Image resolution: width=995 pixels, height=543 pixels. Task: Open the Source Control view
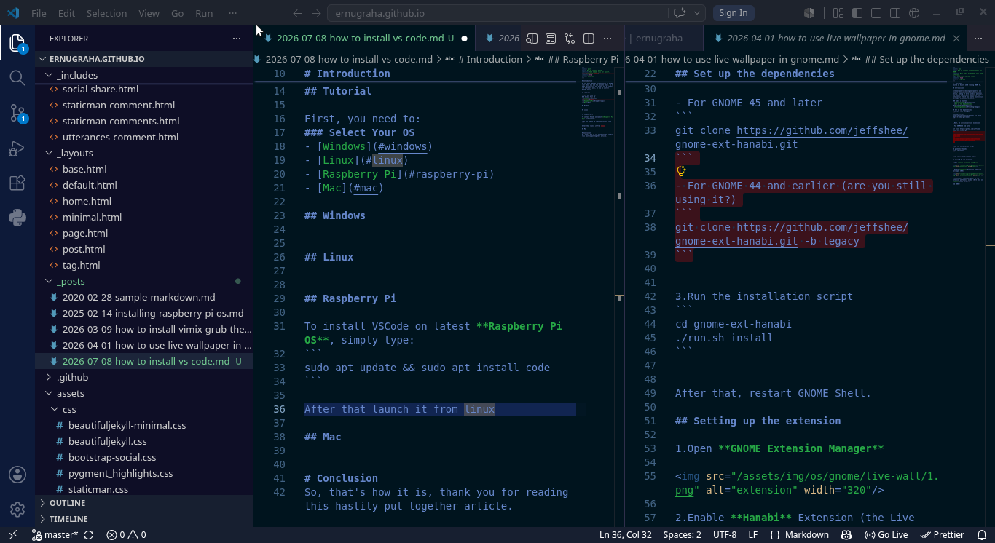pyautogui.click(x=17, y=112)
